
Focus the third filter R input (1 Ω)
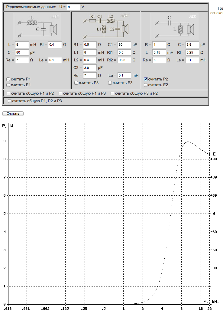click(159, 45)
